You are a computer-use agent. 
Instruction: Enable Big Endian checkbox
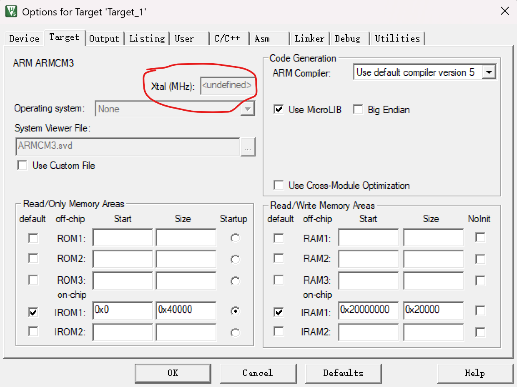[358, 109]
